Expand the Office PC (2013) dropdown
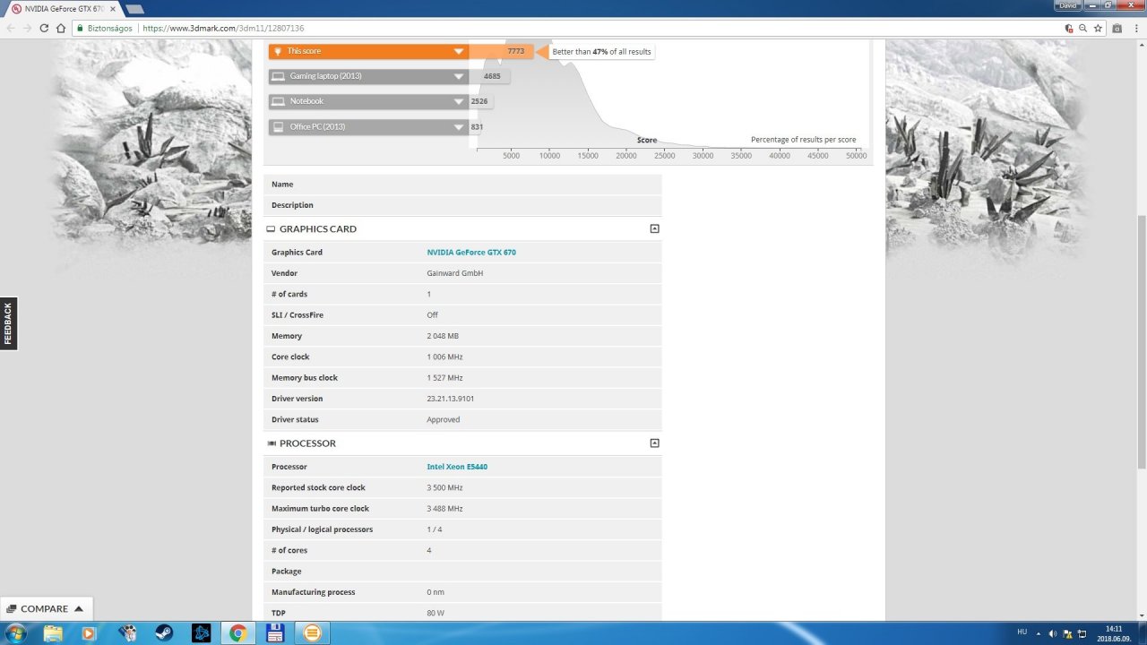The image size is (1147, 645). click(458, 126)
